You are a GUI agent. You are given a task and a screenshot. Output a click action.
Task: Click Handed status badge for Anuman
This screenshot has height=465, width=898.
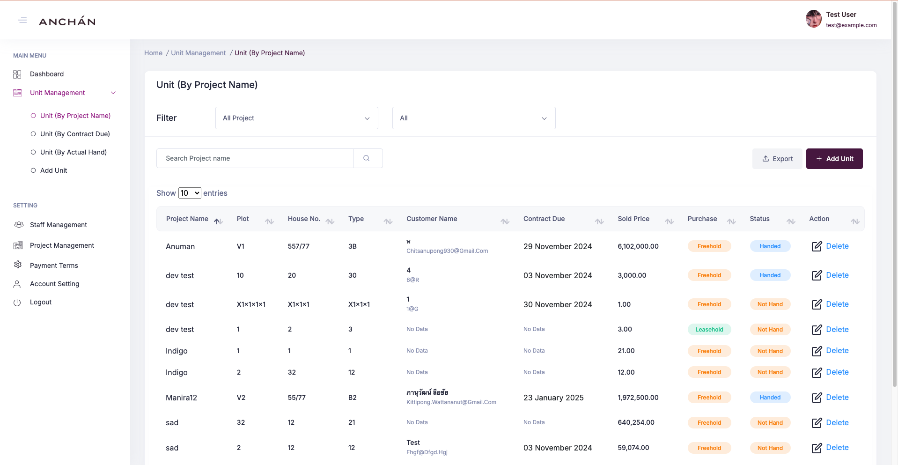[770, 246]
